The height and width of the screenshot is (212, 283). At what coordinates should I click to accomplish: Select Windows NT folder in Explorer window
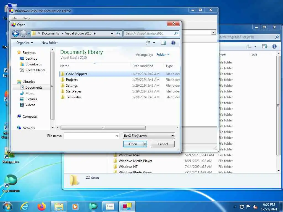pos(128,166)
